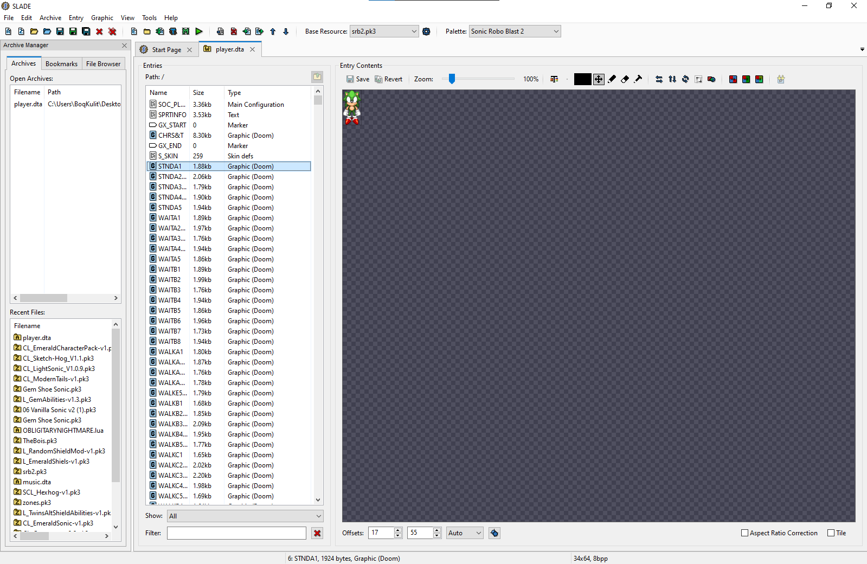Click the Zoom slider handle
Image resolution: width=867 pixels, height=564 pixels.
tap(452, 79)
